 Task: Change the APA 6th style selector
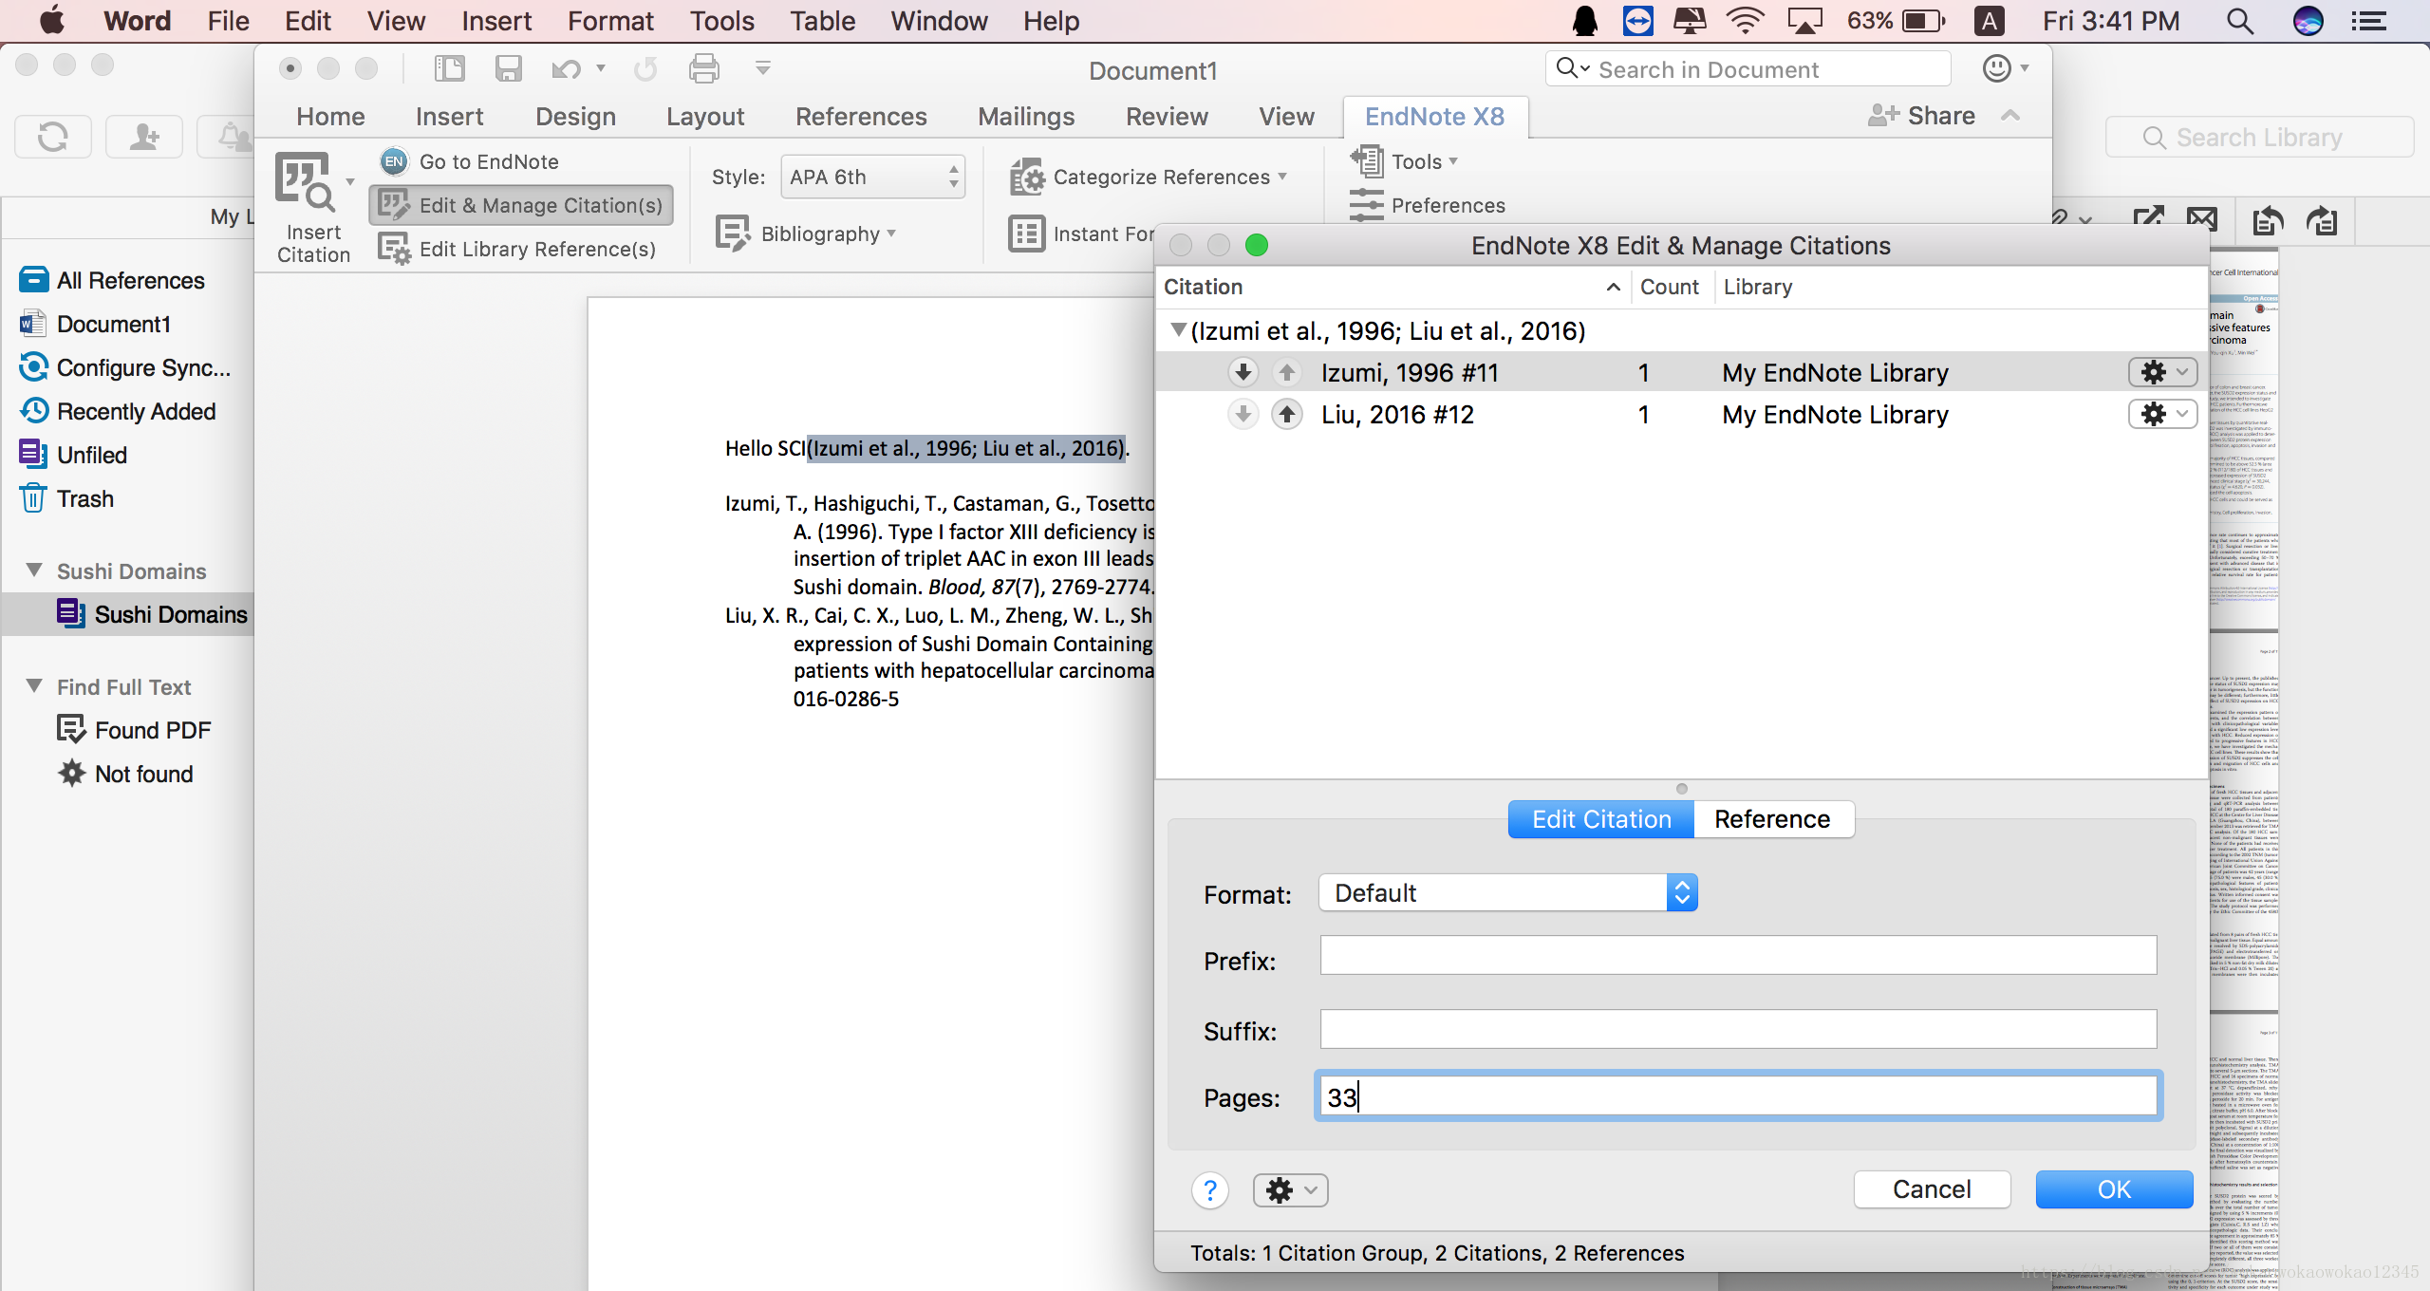[873, 177]
